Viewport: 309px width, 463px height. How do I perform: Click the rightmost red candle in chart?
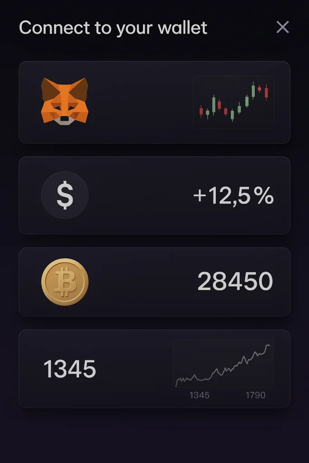[x=266, y=92]
